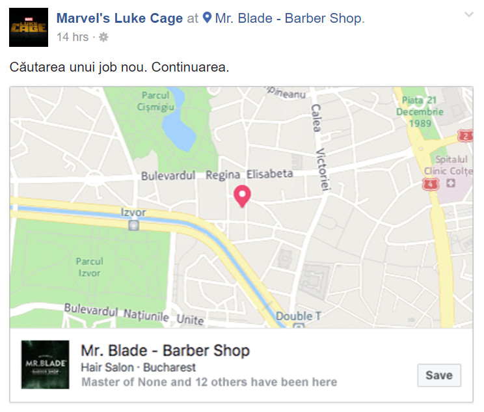The width and height of the screenshot is (484, 412).
Task: Click Parcul Cișmigiu label on map
Action: coord(155,101)
